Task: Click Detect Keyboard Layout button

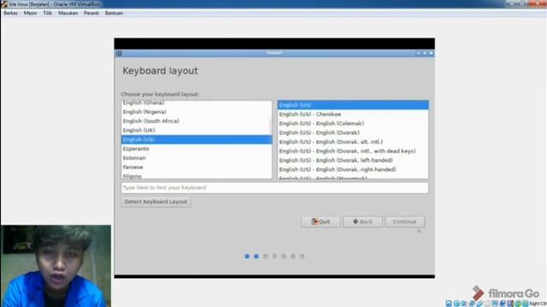Action: [156, 202]
